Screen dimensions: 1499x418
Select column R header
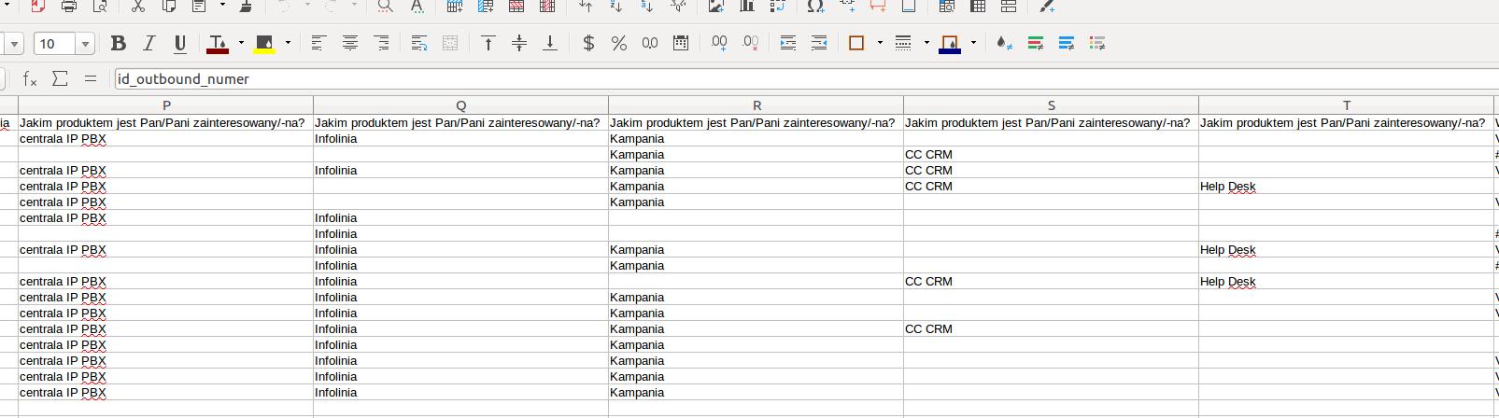757,105
